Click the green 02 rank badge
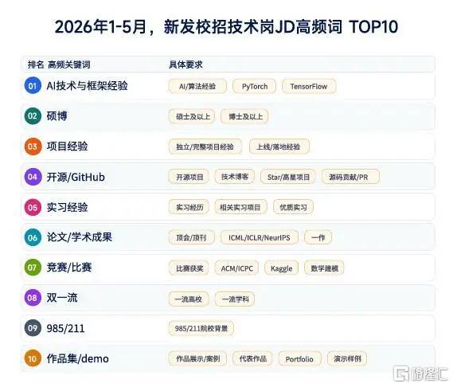The image size is (453, 387). coord(33,116)
